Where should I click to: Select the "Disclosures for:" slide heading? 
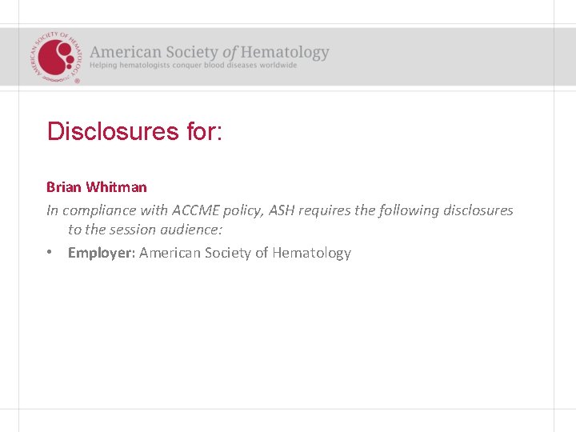point(134,131)
